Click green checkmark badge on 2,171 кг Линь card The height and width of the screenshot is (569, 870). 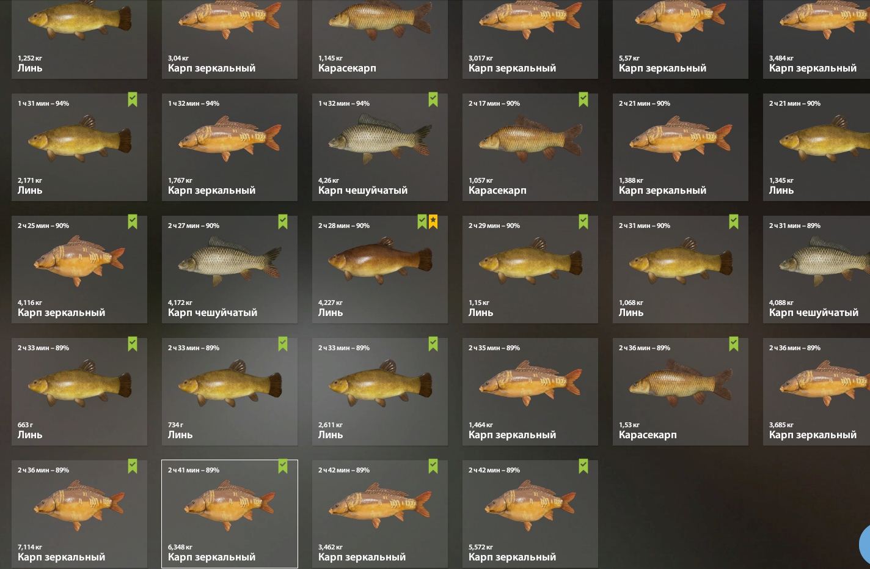click(x=133, y=100)
